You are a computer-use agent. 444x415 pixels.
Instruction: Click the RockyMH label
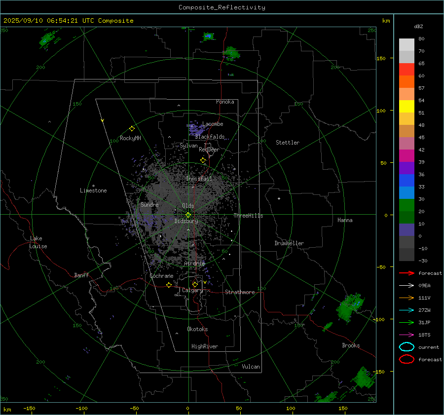point(130,138)
